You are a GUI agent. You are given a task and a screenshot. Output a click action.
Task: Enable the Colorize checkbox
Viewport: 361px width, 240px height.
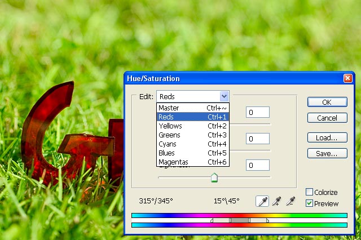(x=309, y=192)
